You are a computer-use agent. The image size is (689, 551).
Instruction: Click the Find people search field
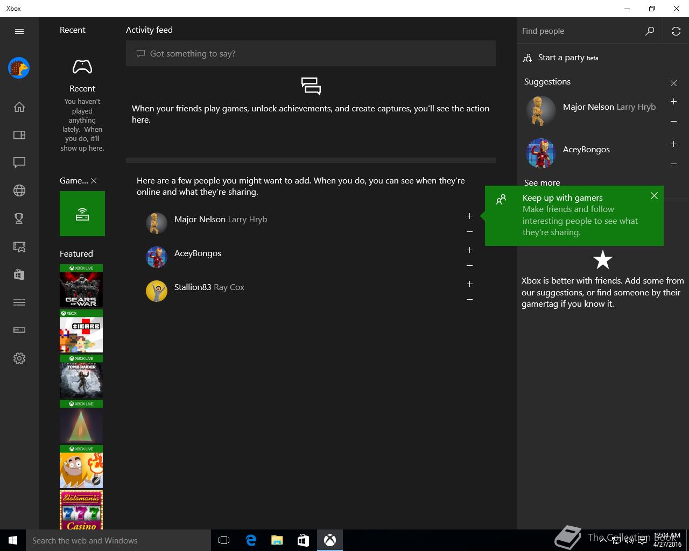tap(581, 31)
